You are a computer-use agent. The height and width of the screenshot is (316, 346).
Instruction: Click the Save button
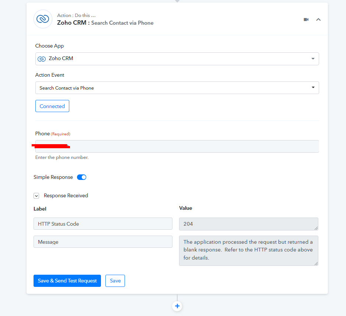tap(115, 281)
